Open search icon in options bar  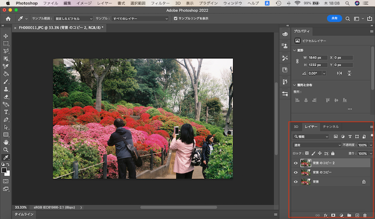[348, 19]
